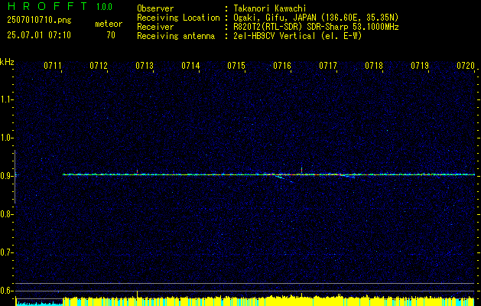
Task: Click the 2el-HB9CV Vertical antenna value
Action: (298, 36)
